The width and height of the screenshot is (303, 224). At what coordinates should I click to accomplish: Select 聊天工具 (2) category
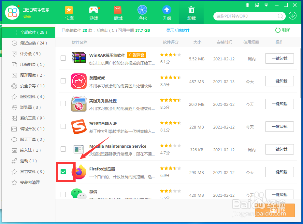[x=28, y=140]
